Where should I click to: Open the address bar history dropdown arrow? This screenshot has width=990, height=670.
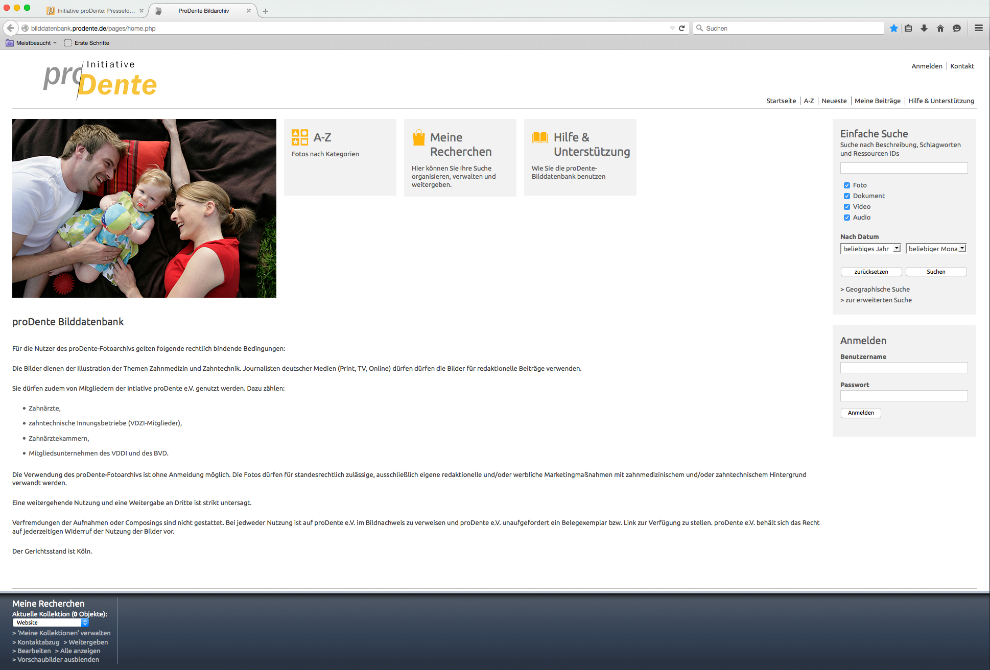(x=672, y=28)
